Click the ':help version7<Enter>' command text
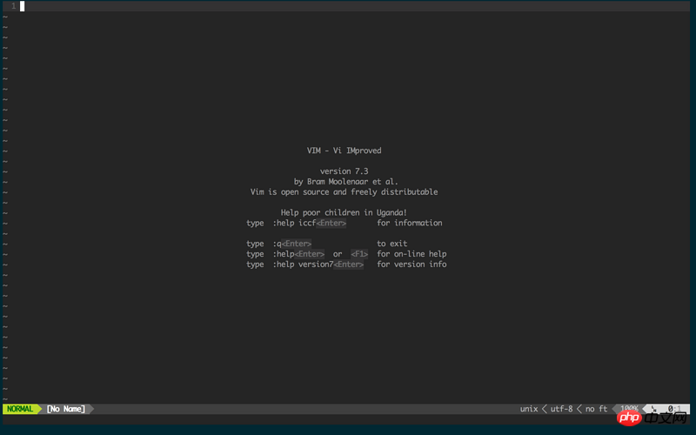This screenshot has width=696, height=435. (318, 264)
